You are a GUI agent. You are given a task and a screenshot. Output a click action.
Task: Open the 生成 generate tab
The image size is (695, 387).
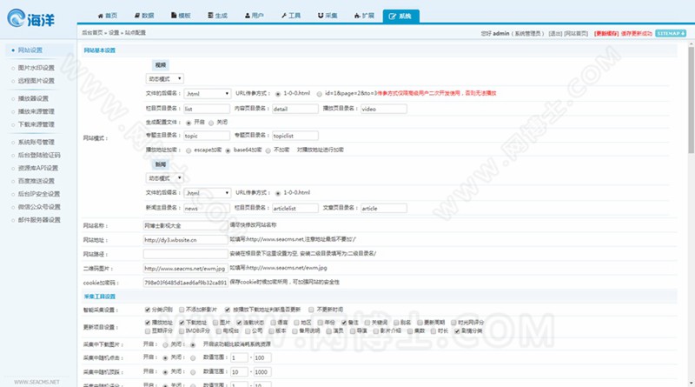coord(218,16)
